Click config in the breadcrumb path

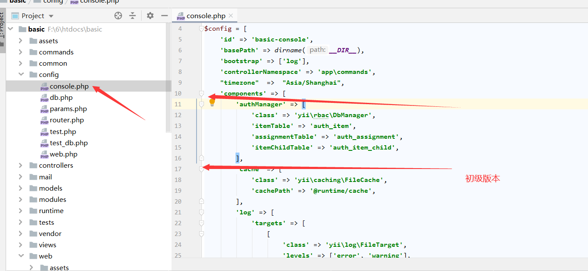tap(53, 2)
